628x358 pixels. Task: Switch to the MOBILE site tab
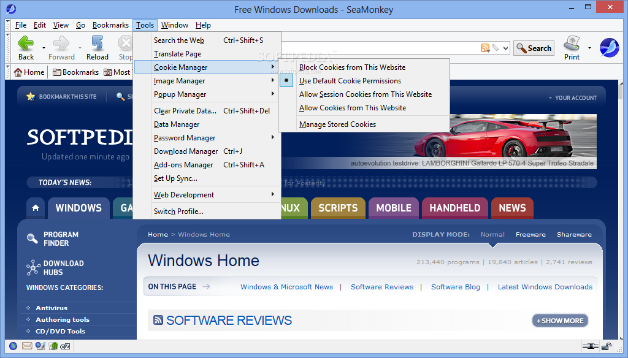(x=394, y=208)
